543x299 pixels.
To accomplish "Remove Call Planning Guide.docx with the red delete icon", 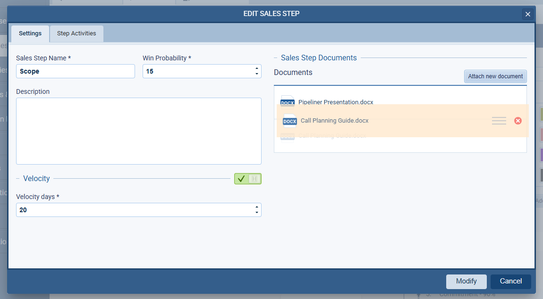I will [x=518, y=121].
